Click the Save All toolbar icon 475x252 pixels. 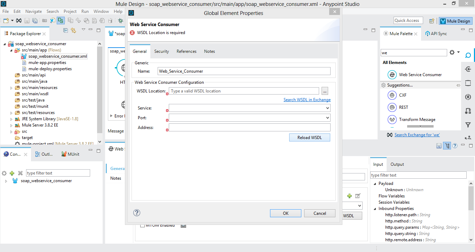click(35, 21)
